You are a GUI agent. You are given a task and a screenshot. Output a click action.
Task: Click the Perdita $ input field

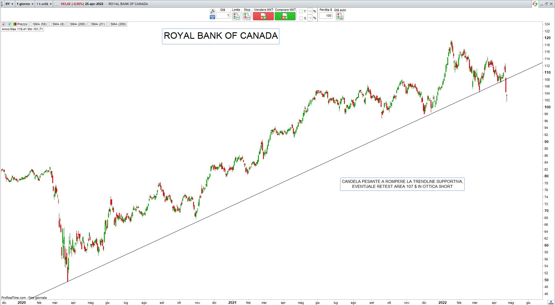point(325,16)
